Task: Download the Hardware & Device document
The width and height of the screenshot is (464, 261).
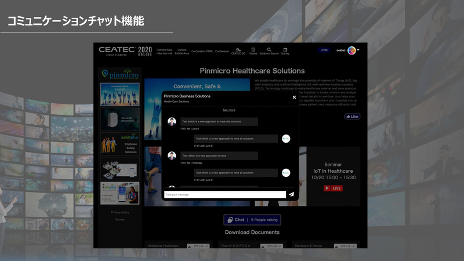Action: (345, 246)
